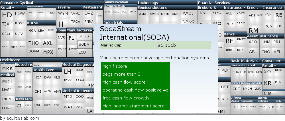Image resolution: width=285 pixels, height=121 pixels.
Task: Click the RE ticker tile
Action: coord(279,15)
